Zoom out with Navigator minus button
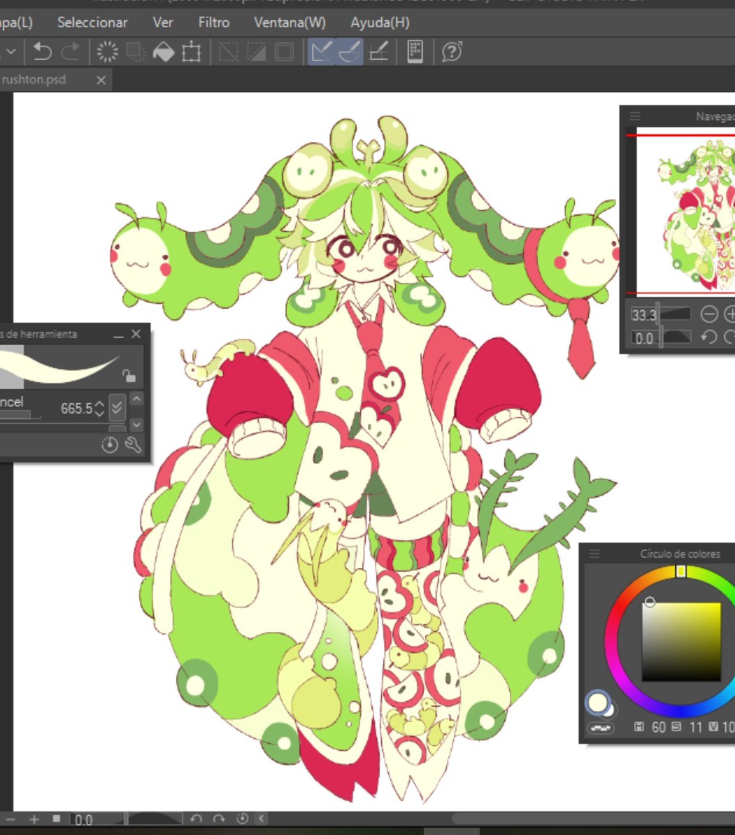 [x=709, y=315]
